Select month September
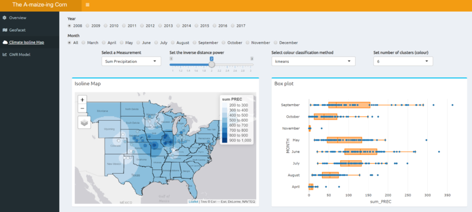472x212 pixels. click(195, 42)
